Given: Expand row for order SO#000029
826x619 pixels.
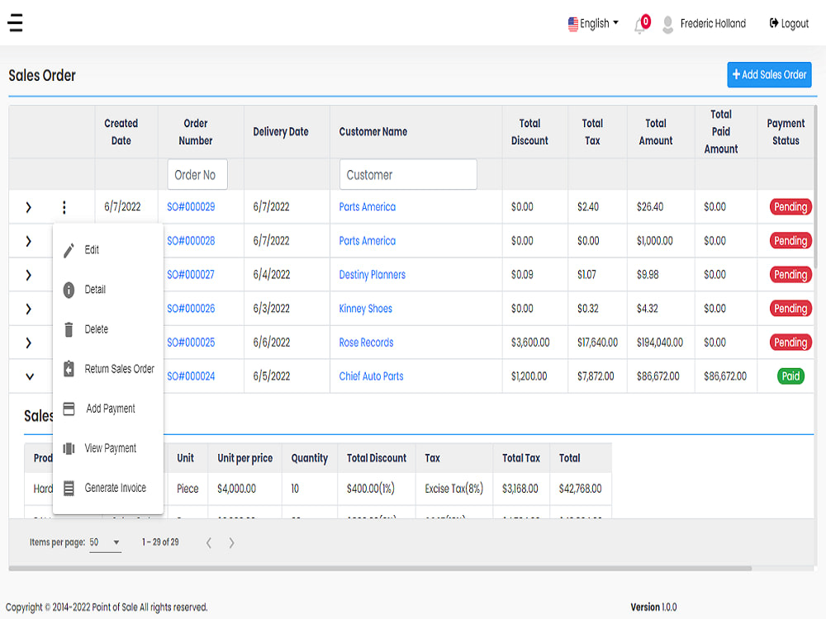Looking at the screenshot, I should pos(28,207).
